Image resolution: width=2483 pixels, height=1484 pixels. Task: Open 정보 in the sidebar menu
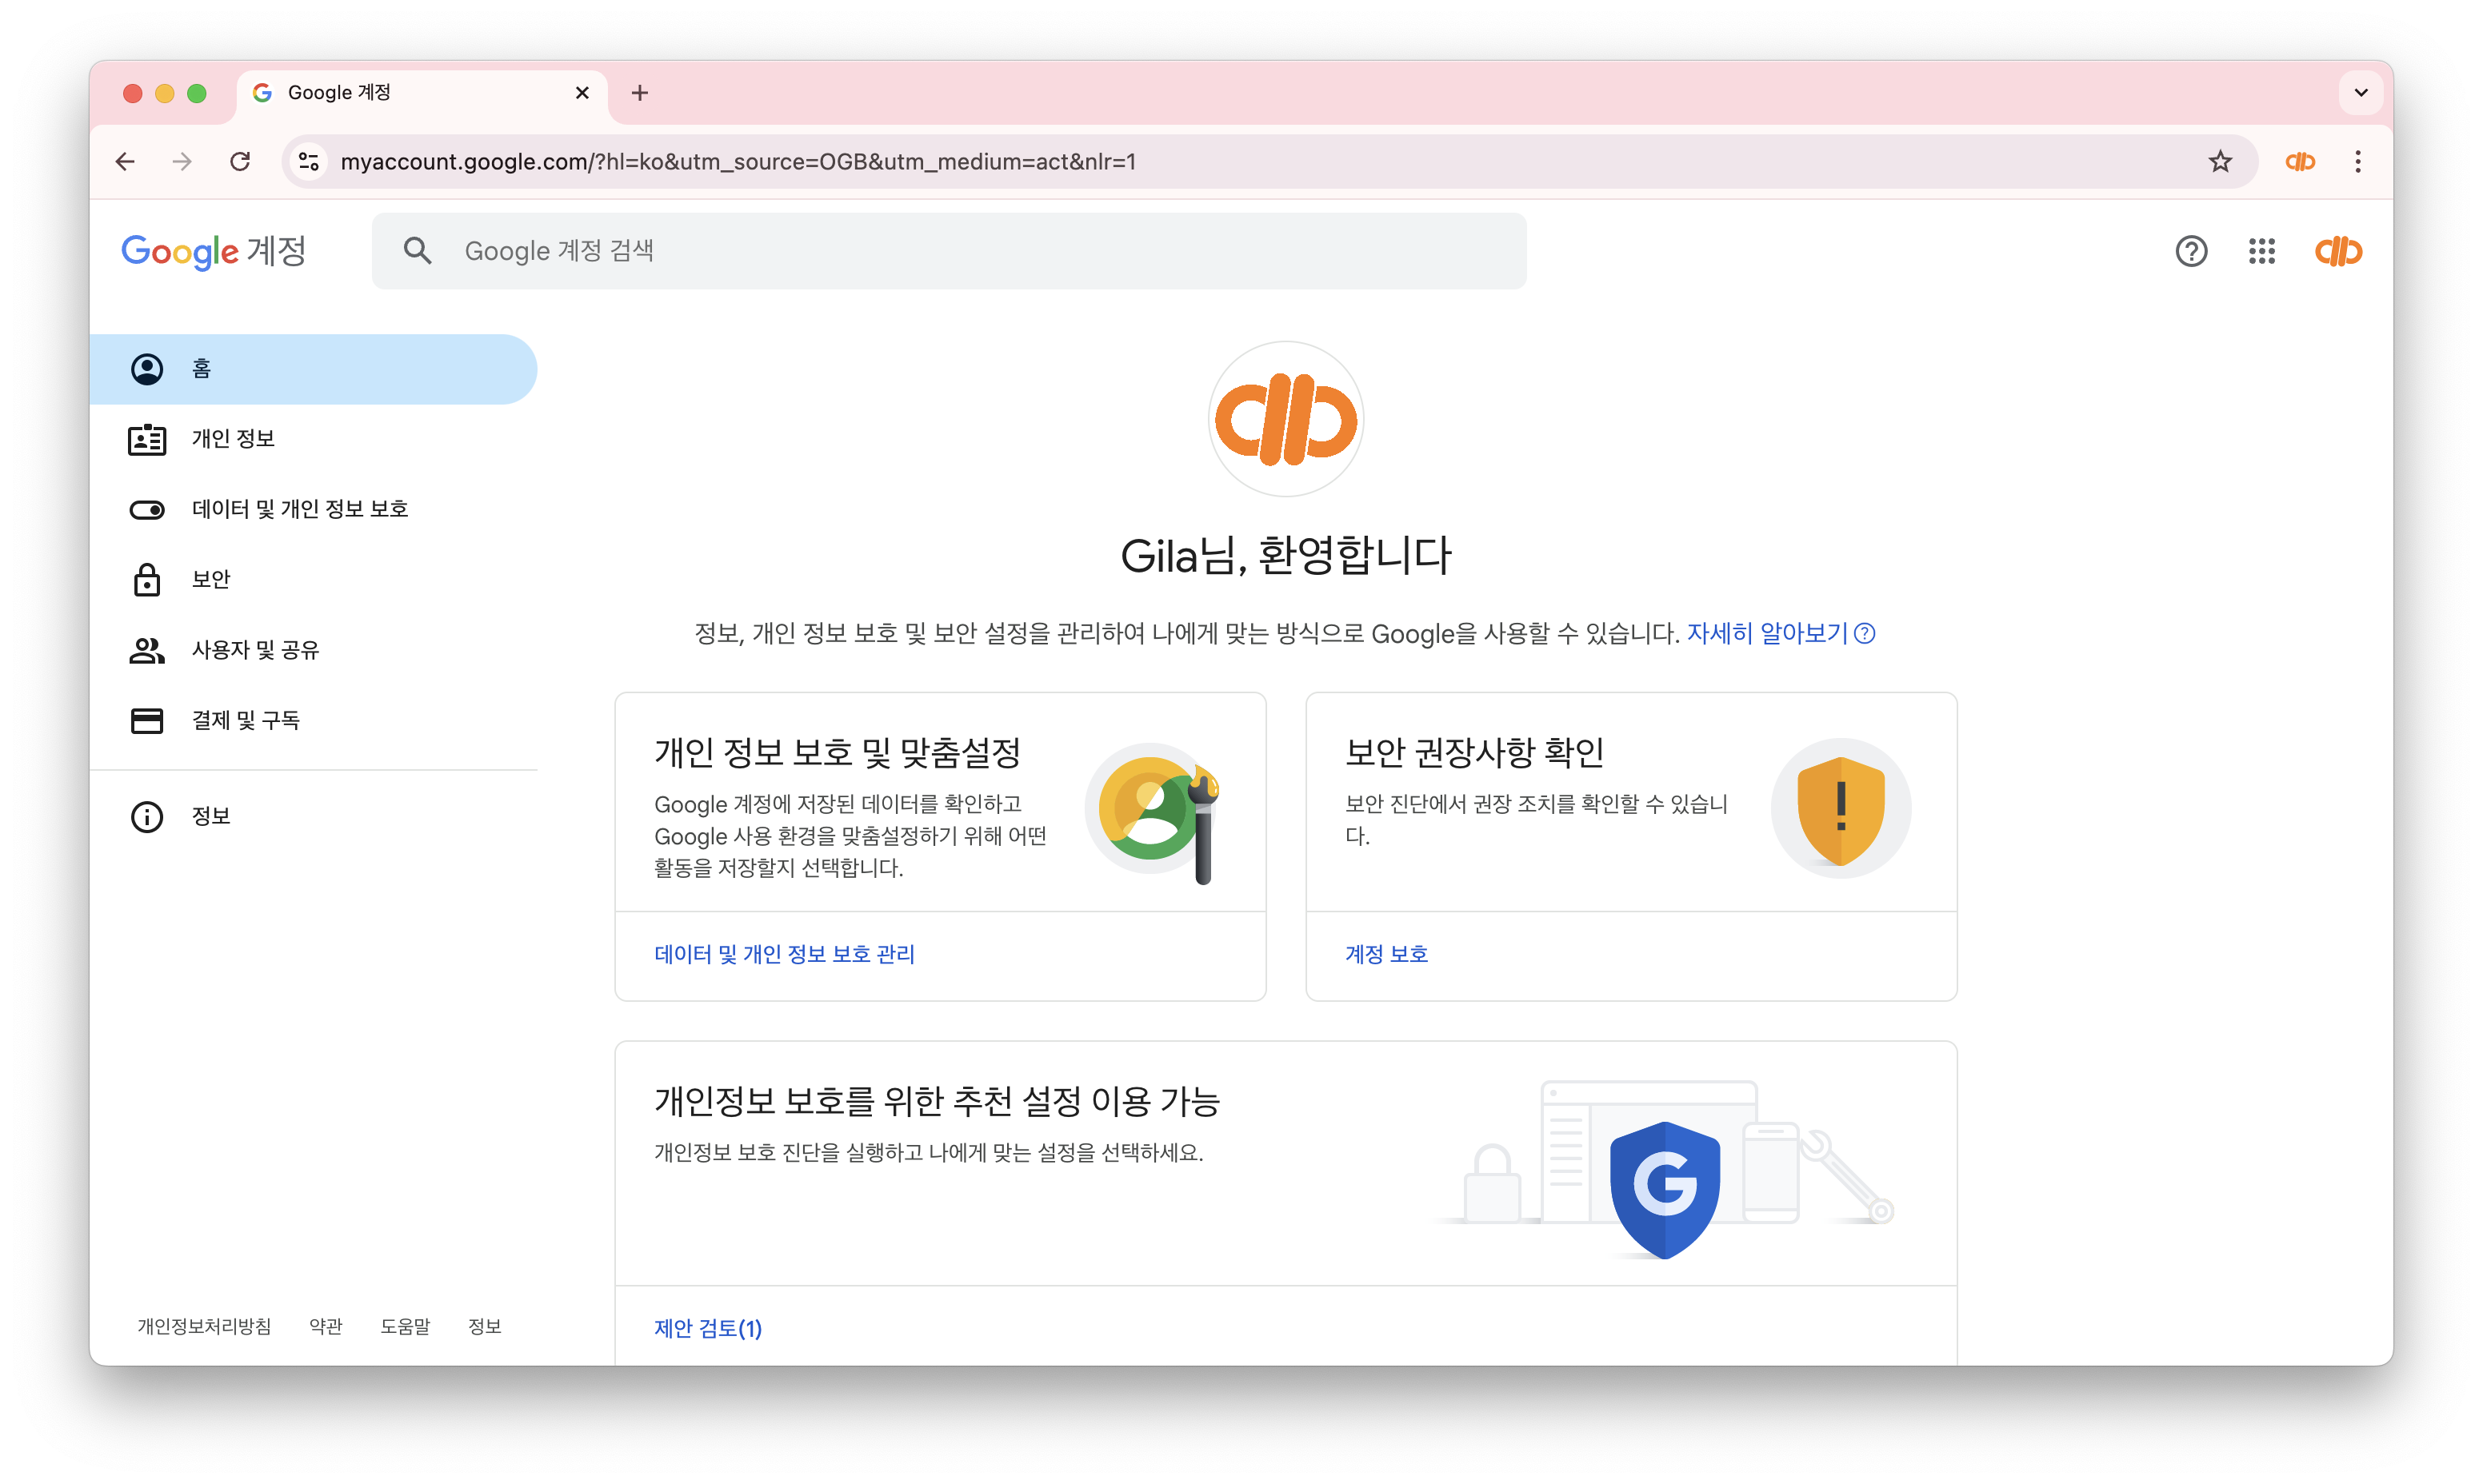click(x=313, y=816)
